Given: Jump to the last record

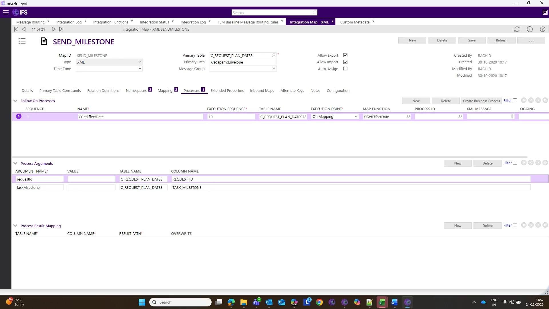Looking at the screenshot, I should pyautogui.click(x=61, y=29).
